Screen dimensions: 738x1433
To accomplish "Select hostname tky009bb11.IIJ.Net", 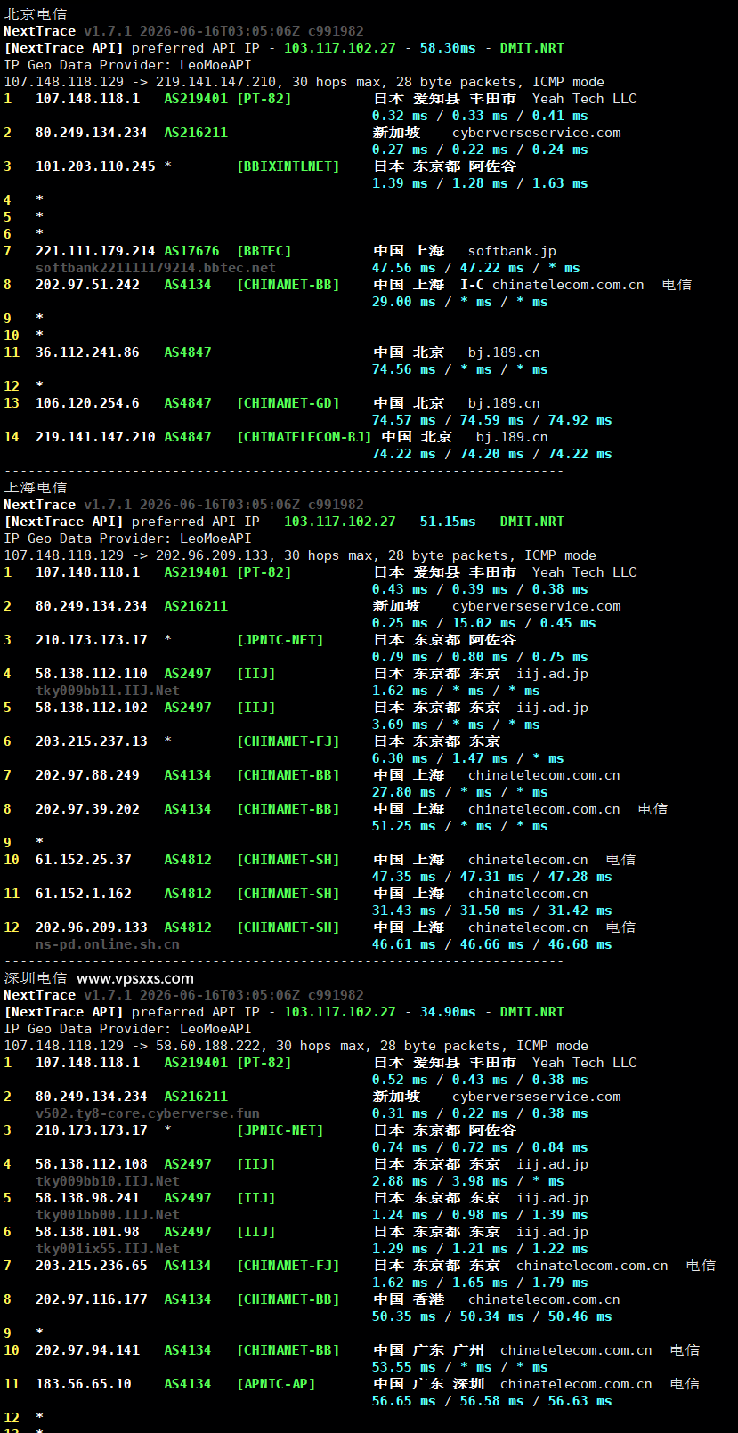I will (x=108, y=691).
